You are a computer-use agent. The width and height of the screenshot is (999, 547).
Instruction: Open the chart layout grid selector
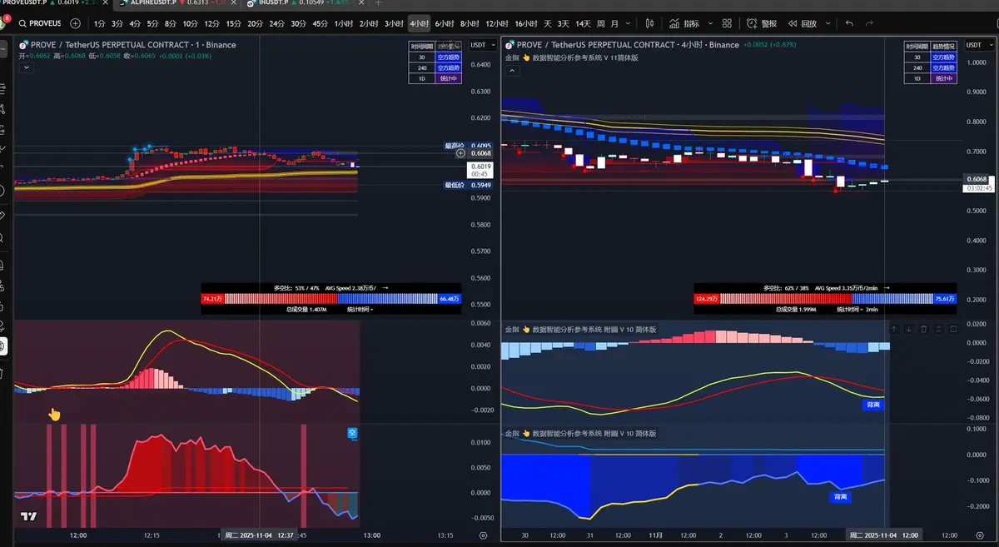(727, 23)
